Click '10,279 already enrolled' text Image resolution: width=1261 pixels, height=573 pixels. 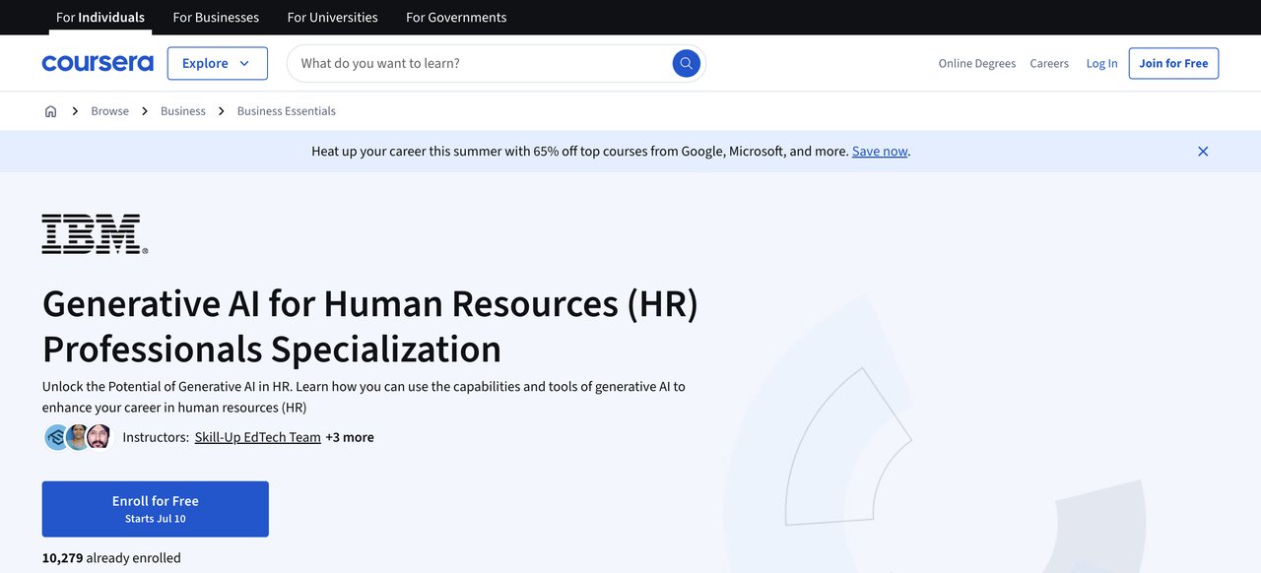111,558
